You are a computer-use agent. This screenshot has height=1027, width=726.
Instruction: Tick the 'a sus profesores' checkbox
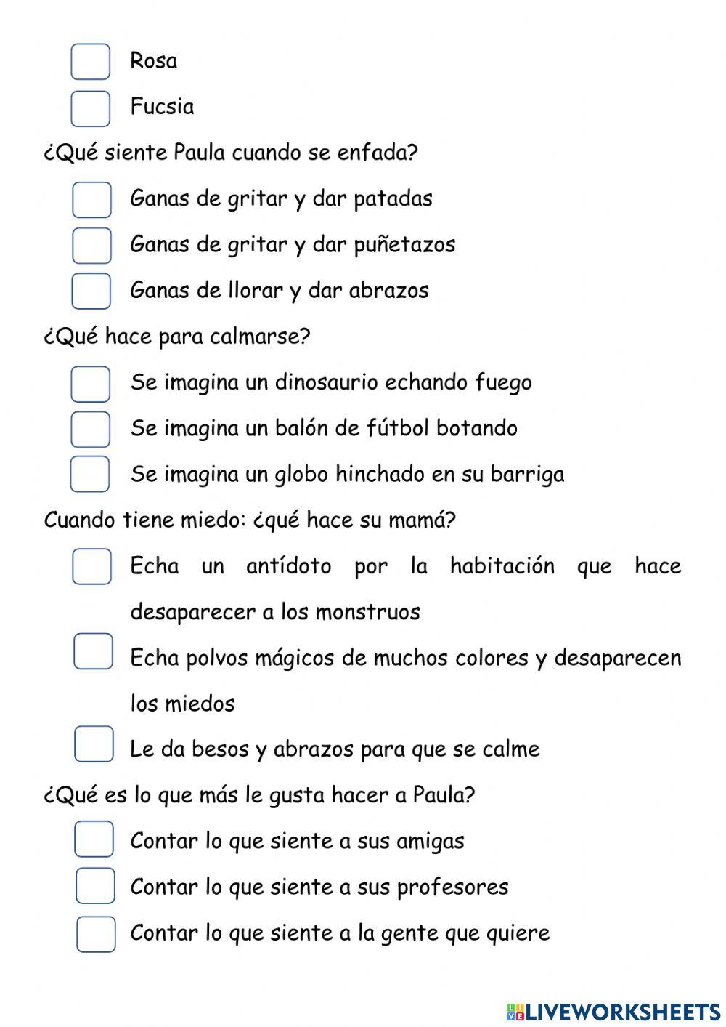(x=96, y=885)
